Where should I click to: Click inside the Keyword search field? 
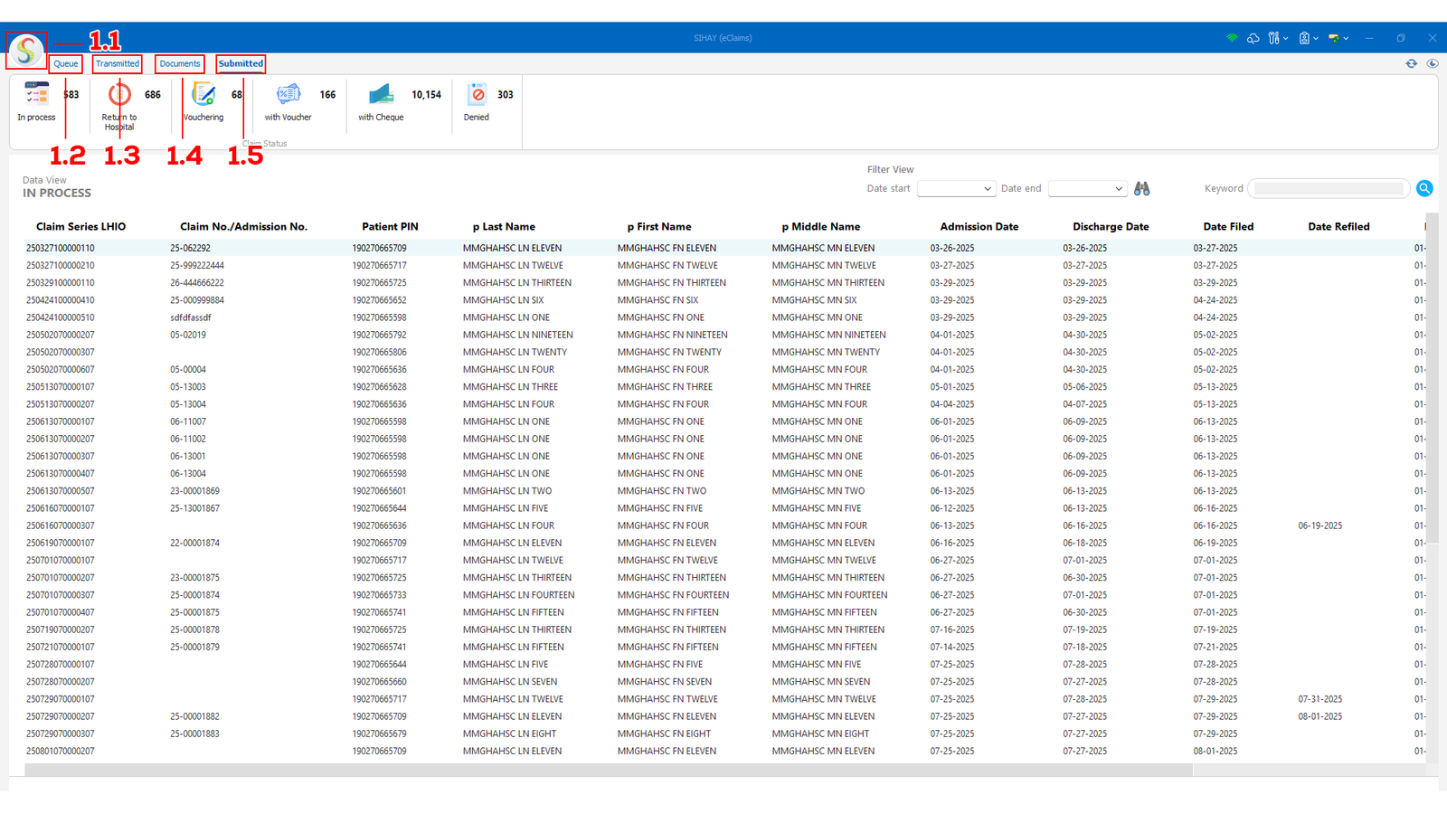coord(1328,188)
